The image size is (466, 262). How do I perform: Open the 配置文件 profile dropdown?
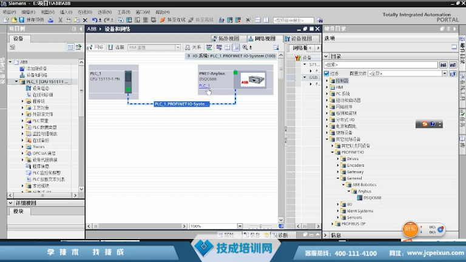tap(444, 73)
